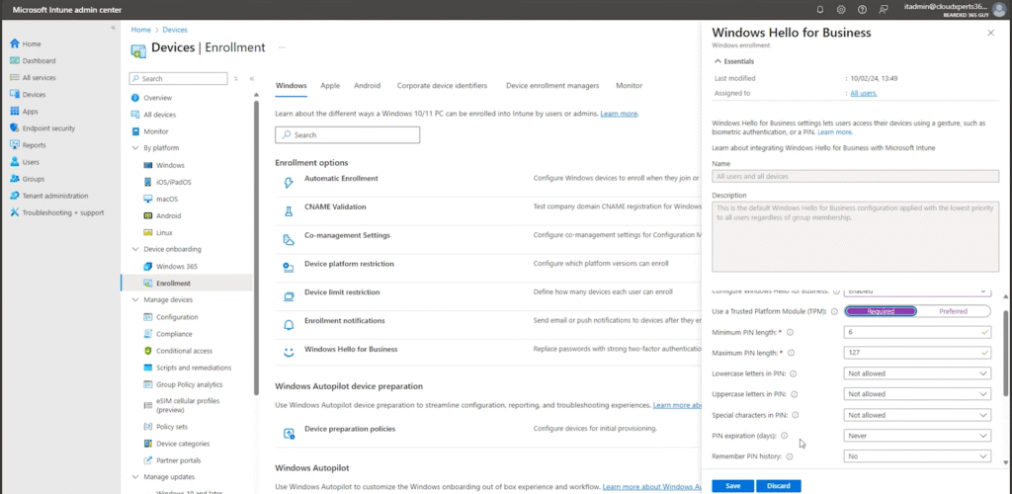Click Home in the breadcrumb

(x=140, y=31)
